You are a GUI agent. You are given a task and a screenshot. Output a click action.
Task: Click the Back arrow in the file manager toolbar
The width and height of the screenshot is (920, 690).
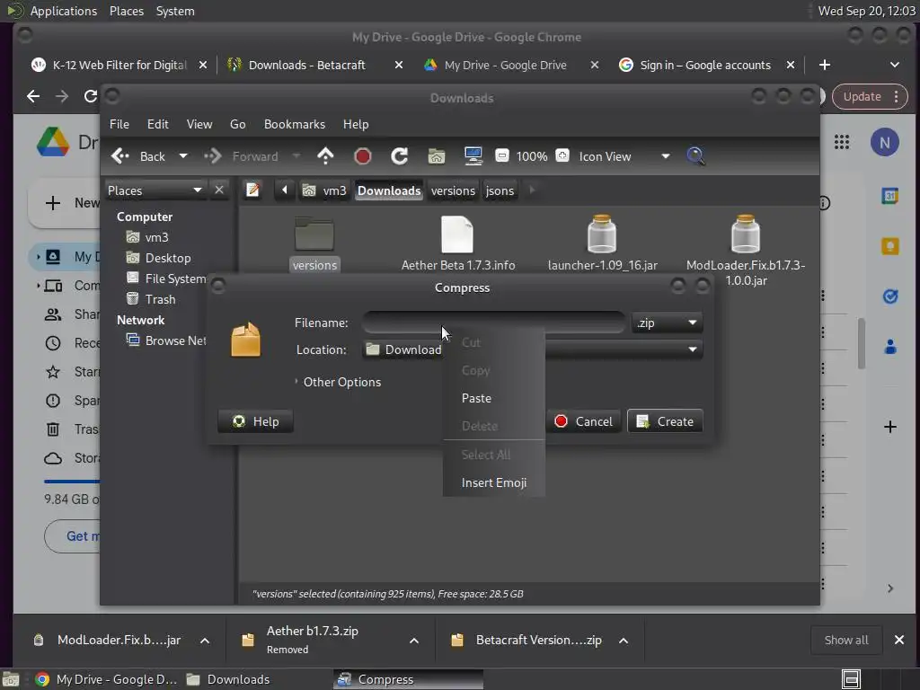coord(138,156)
